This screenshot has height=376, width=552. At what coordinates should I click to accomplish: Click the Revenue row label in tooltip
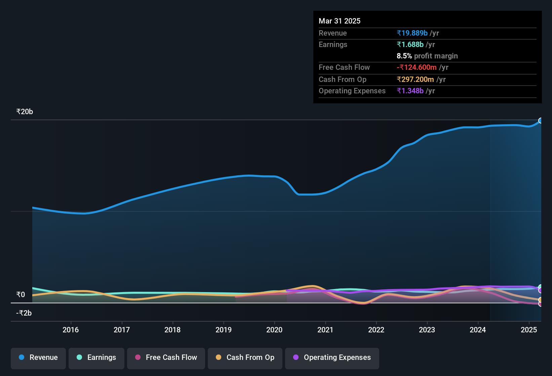tap(333, 33)
